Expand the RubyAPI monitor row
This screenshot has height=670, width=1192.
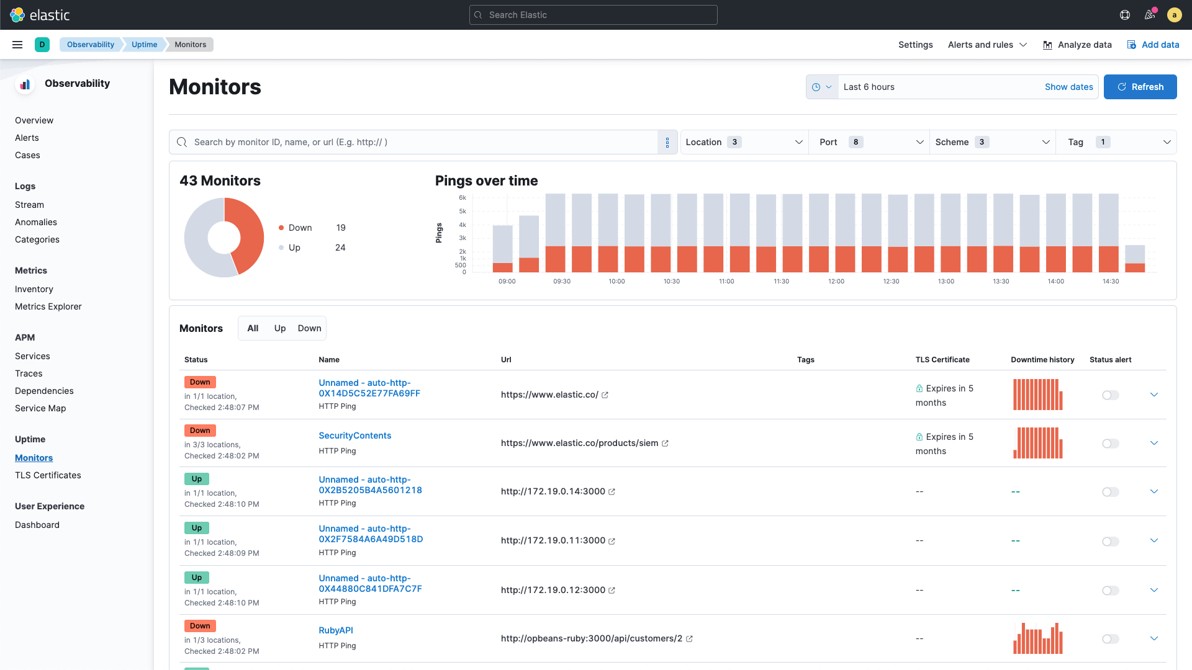coord(1154,638)
